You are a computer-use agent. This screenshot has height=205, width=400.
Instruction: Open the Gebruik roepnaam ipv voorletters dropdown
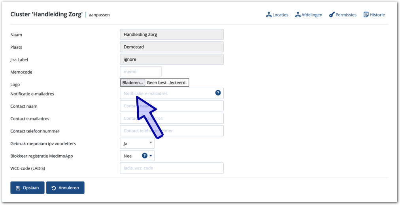pyautogui.click(x=137, y=143)
